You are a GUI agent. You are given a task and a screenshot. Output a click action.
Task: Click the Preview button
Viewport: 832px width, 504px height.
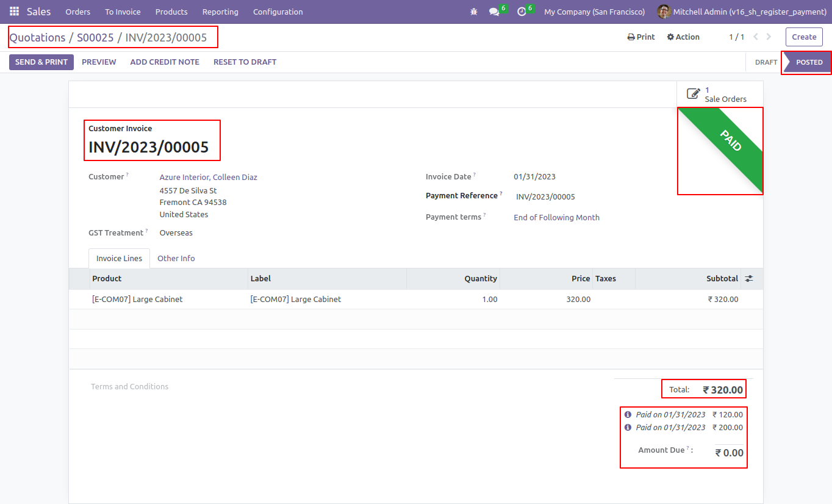(99, 62)
